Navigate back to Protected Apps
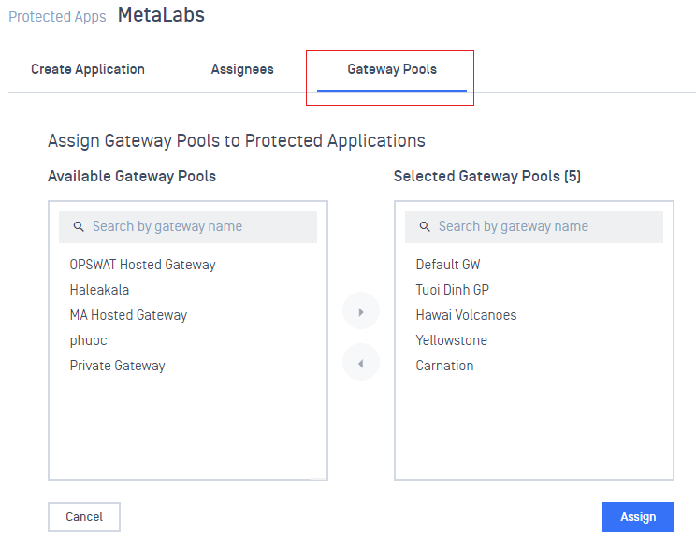The height and width of the screenshot is (547, 696). point(57,17)
